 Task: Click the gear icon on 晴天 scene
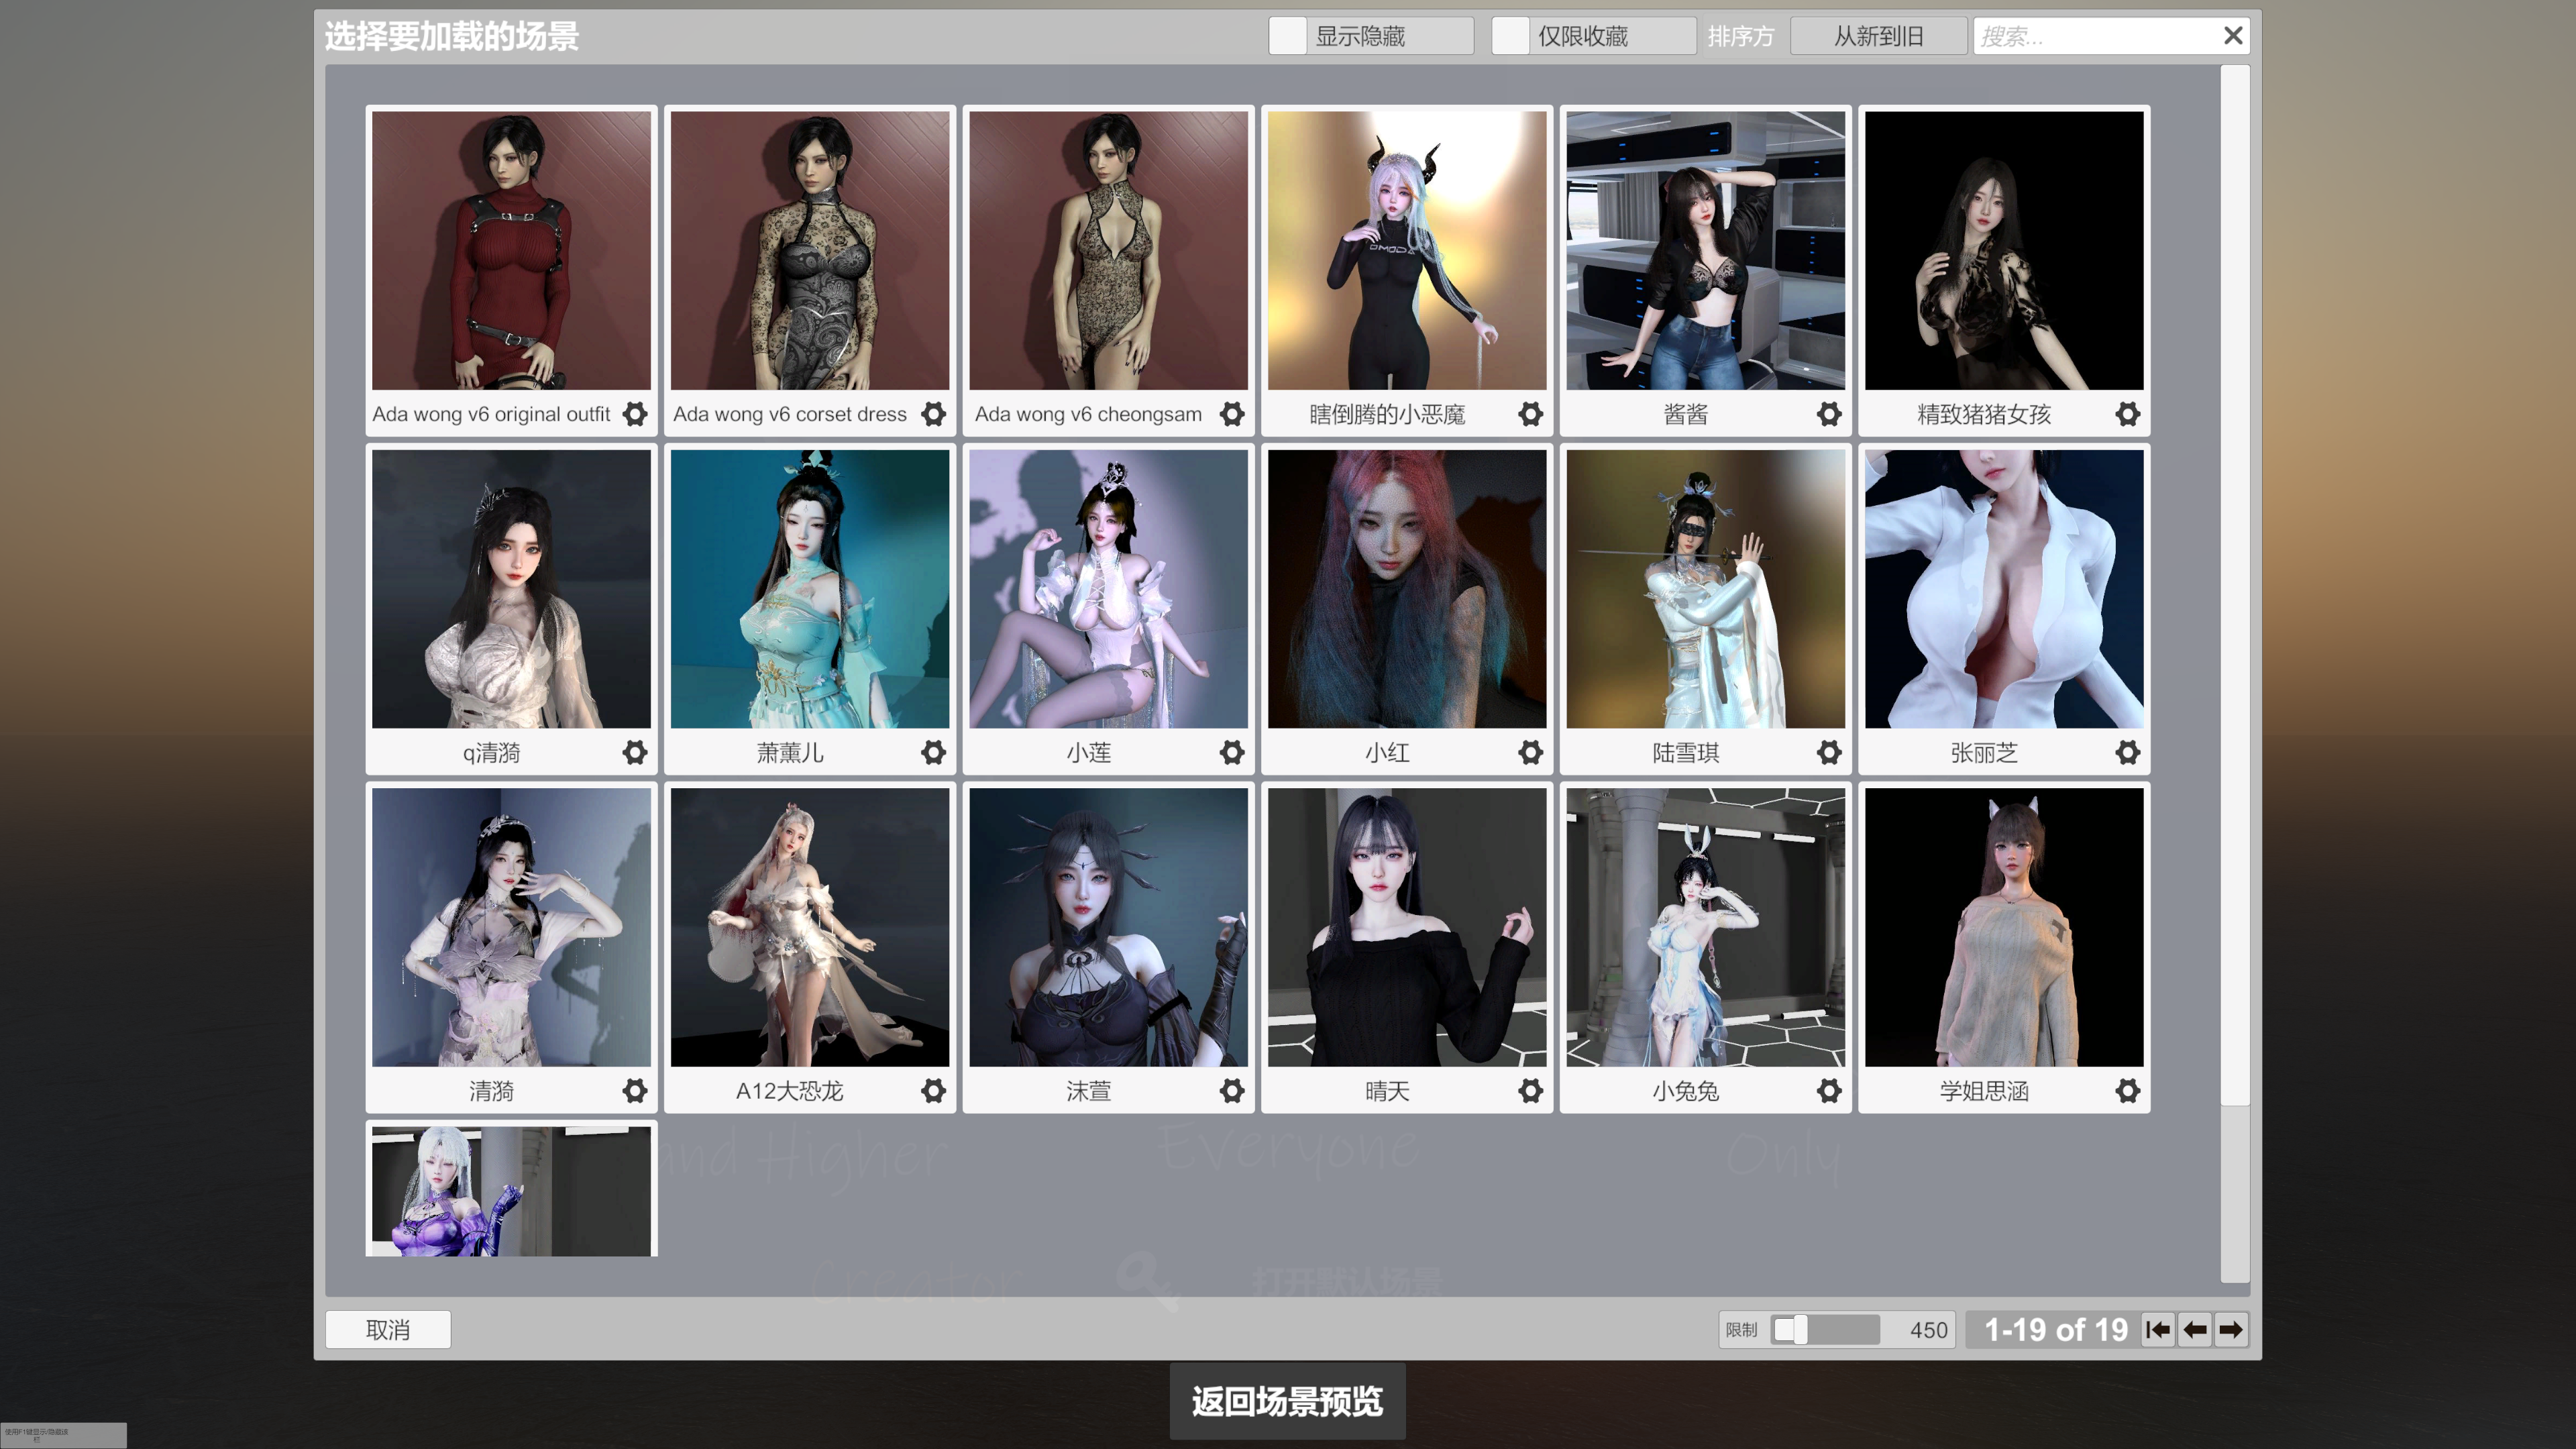[x=1530, y=1091]
